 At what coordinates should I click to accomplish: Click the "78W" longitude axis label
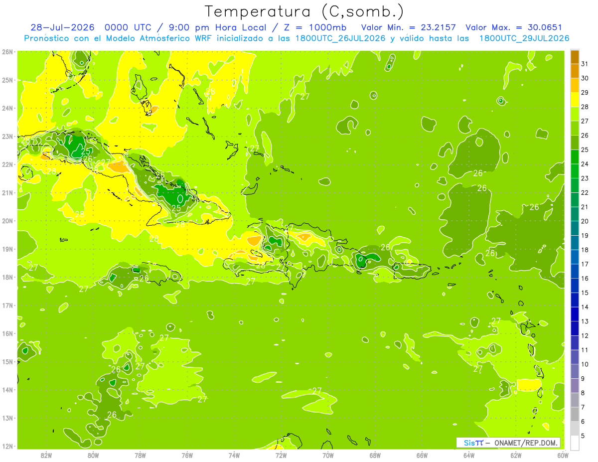tap(140, 455)
